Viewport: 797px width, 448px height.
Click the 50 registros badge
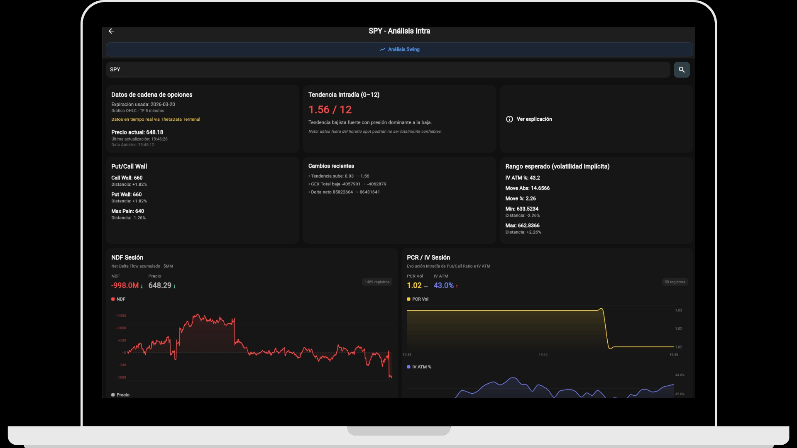point(674,282)
